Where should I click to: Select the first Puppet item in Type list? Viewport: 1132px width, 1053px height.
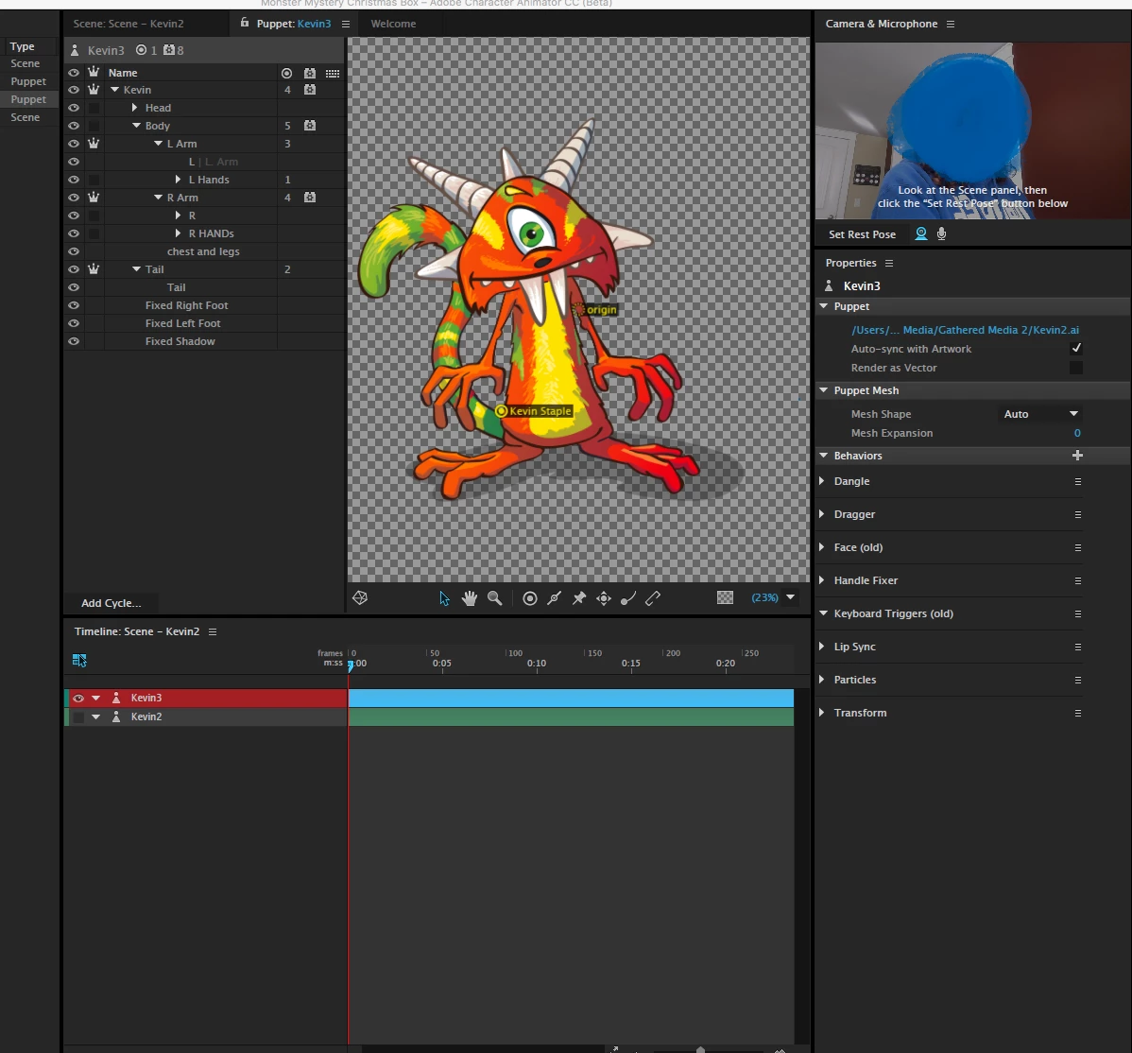pos(28,81)
